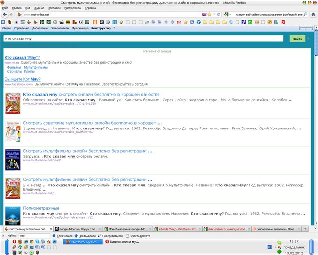Open the Видеозаписи taskbar window
This screenshot has height=255, width=318.
click(x=124, y=242)
